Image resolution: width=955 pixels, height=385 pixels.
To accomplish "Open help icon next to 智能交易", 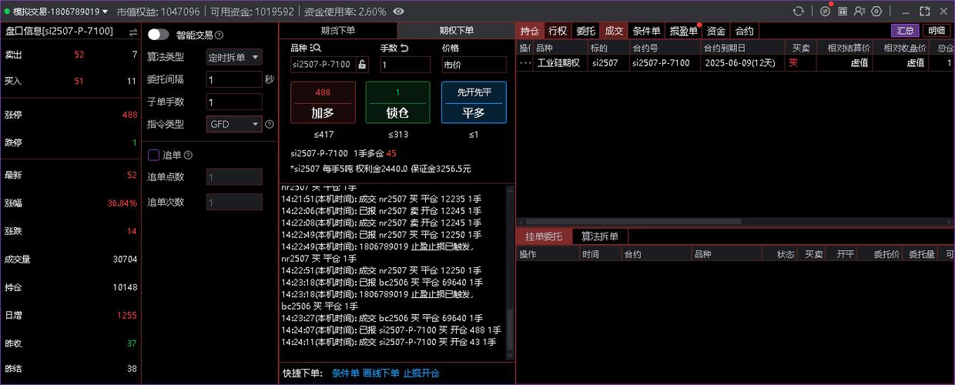I will pos(219,35).
